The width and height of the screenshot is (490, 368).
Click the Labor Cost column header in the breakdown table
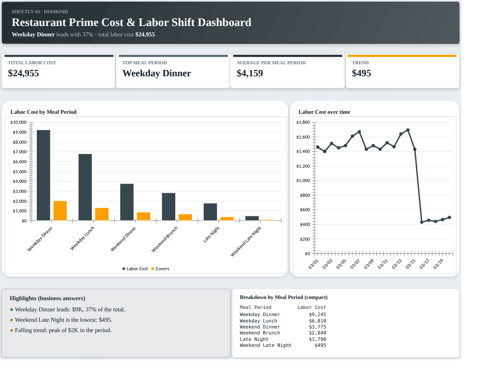tap(311, 307)
